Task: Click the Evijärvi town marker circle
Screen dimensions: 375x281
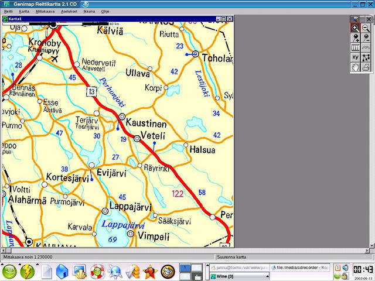Action: click(91, 165)
